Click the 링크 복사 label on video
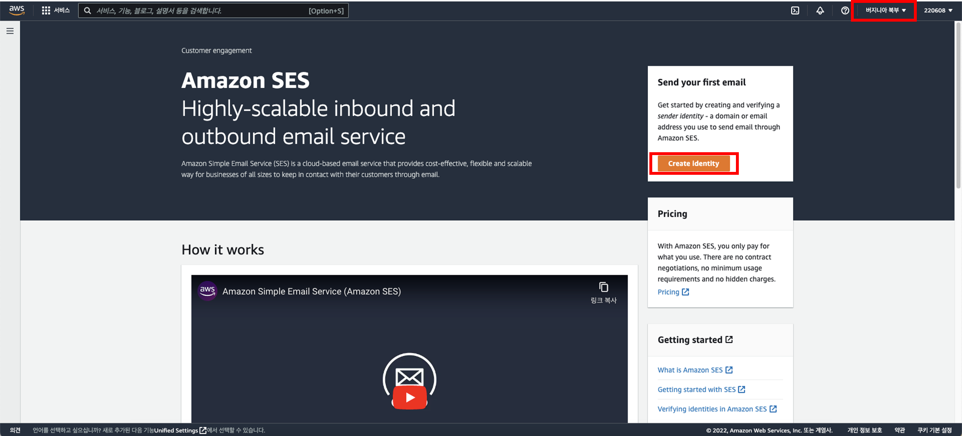This screenshot has height=436, width=962. (x=604, y=300)
